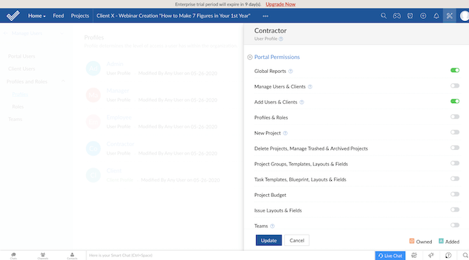Click the Zoho Projects checkmark logo
The height and width of the screenshot is (260, 469).
13,15
